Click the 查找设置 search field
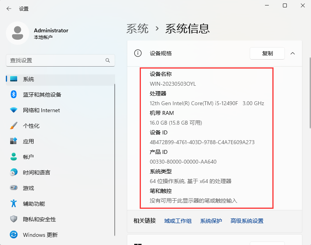Viewport: 311px width, 245px height. [x=60, y=60]
